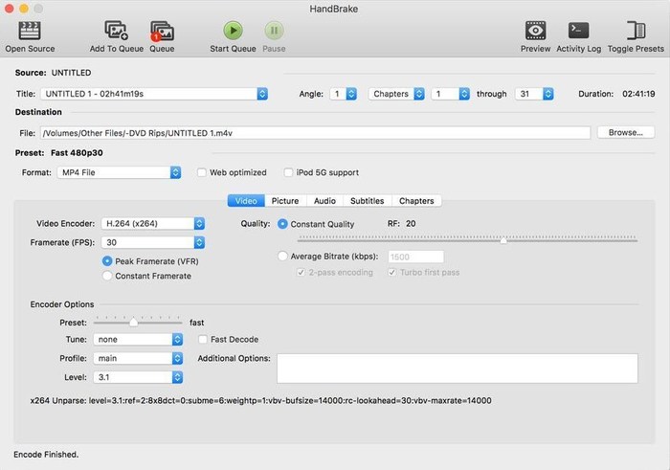This screenshot has height=470, width=670.
Task: Open the Format MP4 File dropdown
Action: [x=120, y=172]
